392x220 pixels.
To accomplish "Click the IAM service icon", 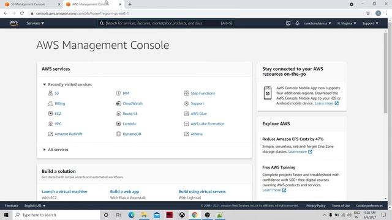I will 118,94.
